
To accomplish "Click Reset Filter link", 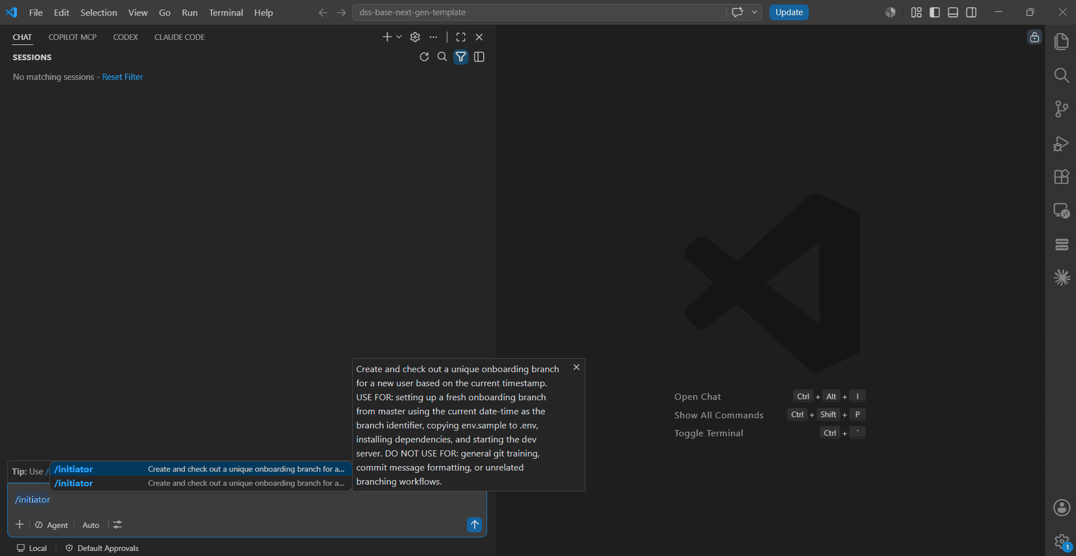I will click(x=123, y=77).
